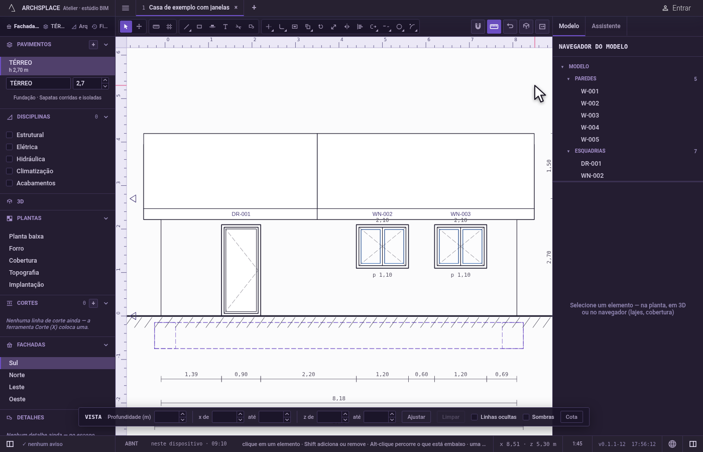
Task: Add a new document tab with plus
Action: (254, 8)
